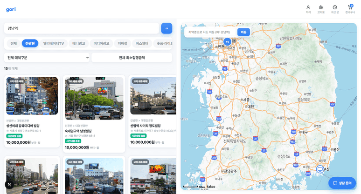The width and height of the screenshot is (361, 194).
Task: Open the title 숙대입구역 남영빌딩
Action: [78, 131]
